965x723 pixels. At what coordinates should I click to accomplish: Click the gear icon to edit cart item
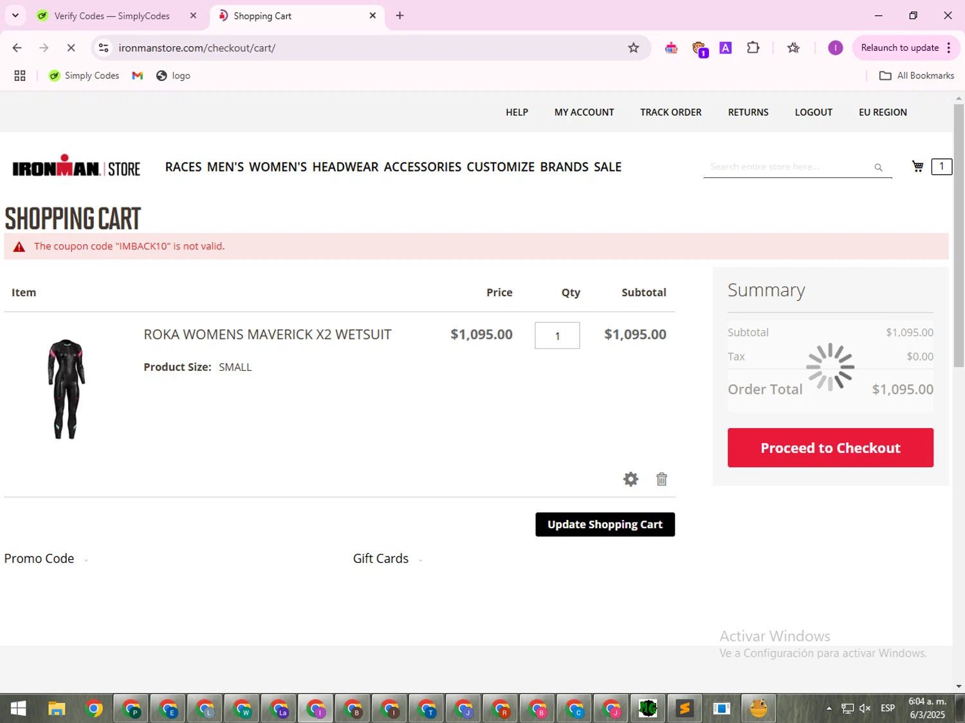[x=630, y=479]
